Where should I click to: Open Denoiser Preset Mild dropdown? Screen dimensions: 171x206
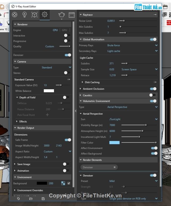[133, 181]
